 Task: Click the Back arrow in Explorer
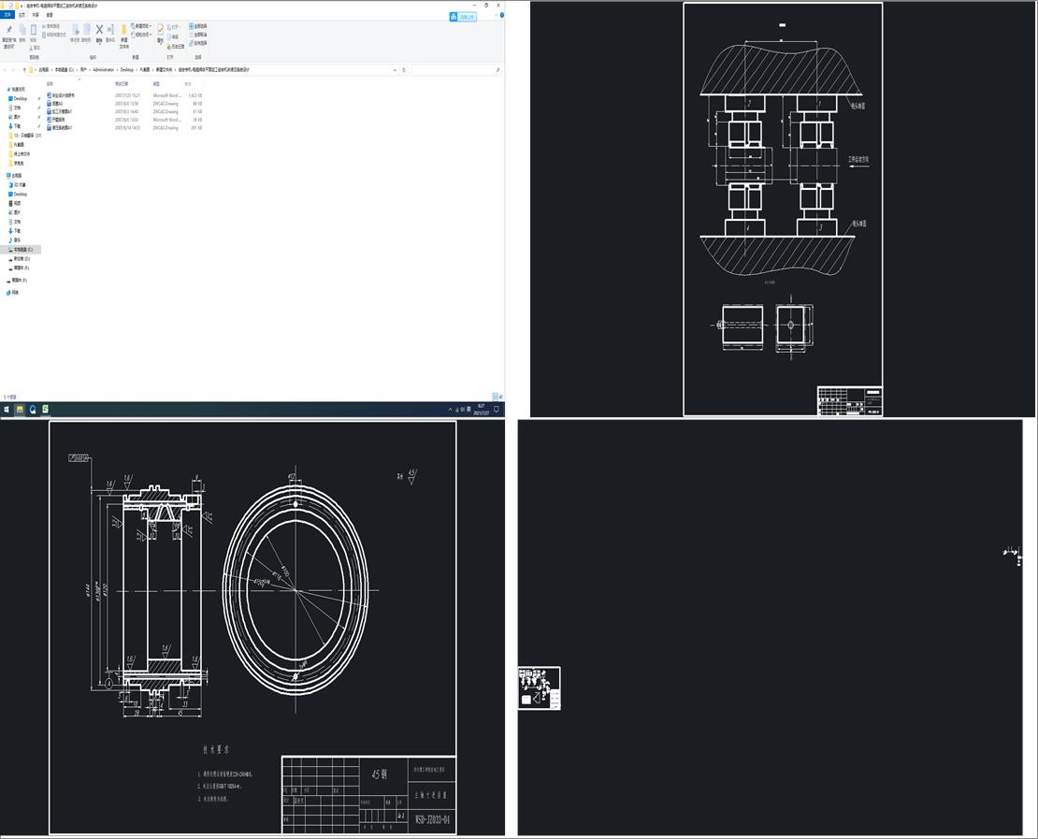click(x=5, y=69)
